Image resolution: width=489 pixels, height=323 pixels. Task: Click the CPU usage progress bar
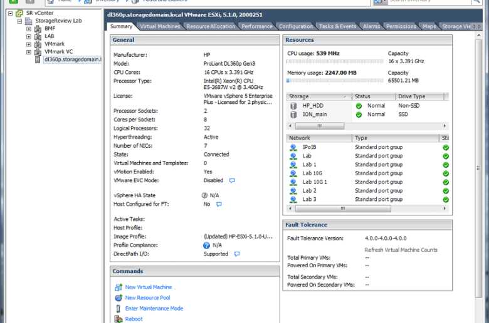tap(335, 61)
